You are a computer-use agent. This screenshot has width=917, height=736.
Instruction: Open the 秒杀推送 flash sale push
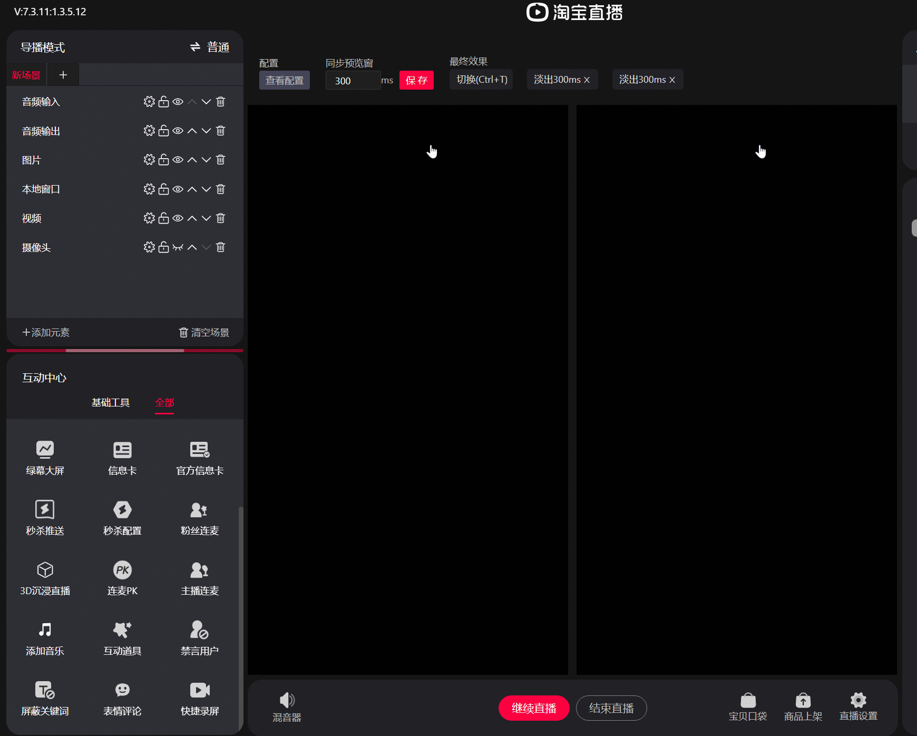[x=45, y=518]
